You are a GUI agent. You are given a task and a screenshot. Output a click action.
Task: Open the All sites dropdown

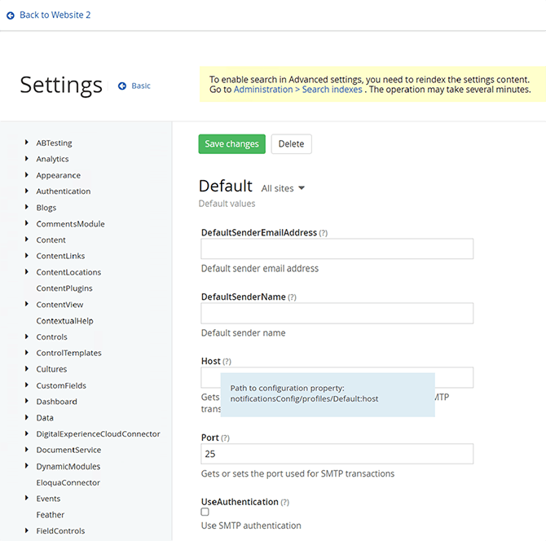pos(283,188)
